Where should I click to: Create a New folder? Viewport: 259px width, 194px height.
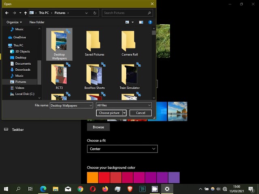37,22
